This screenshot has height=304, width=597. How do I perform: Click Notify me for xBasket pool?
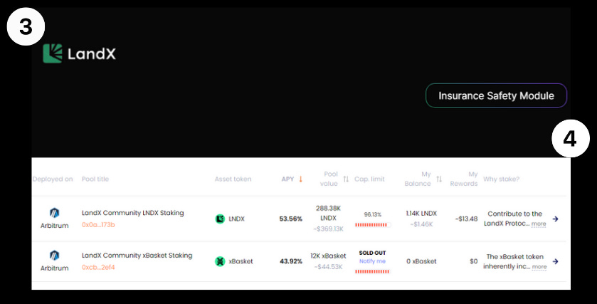coord(372,261)
